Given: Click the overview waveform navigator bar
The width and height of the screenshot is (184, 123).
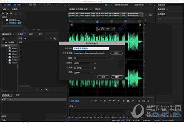Looking at the screenshot, I should point(106,15).
